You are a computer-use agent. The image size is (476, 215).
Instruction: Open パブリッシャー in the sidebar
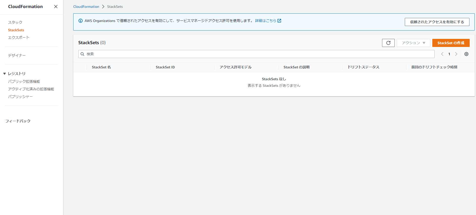(x=20, y=97)
